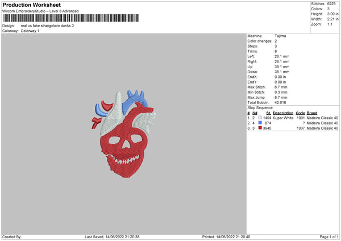The image size is (341, 241).
Task: Click 'Madeira Classic 40' in the red thread row
Action: coord(322,128)
